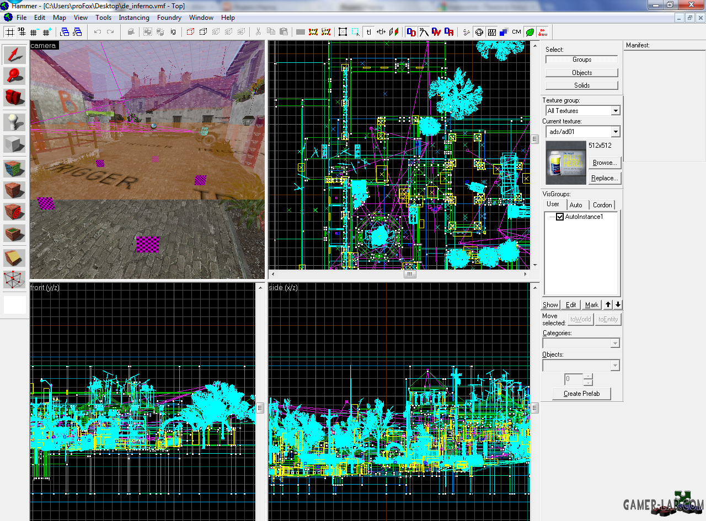Toggle the auto-selection dashed square icon
Screen dimensions: 706x521
(x=356, y=32)
